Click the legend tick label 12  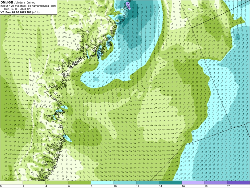138,186
